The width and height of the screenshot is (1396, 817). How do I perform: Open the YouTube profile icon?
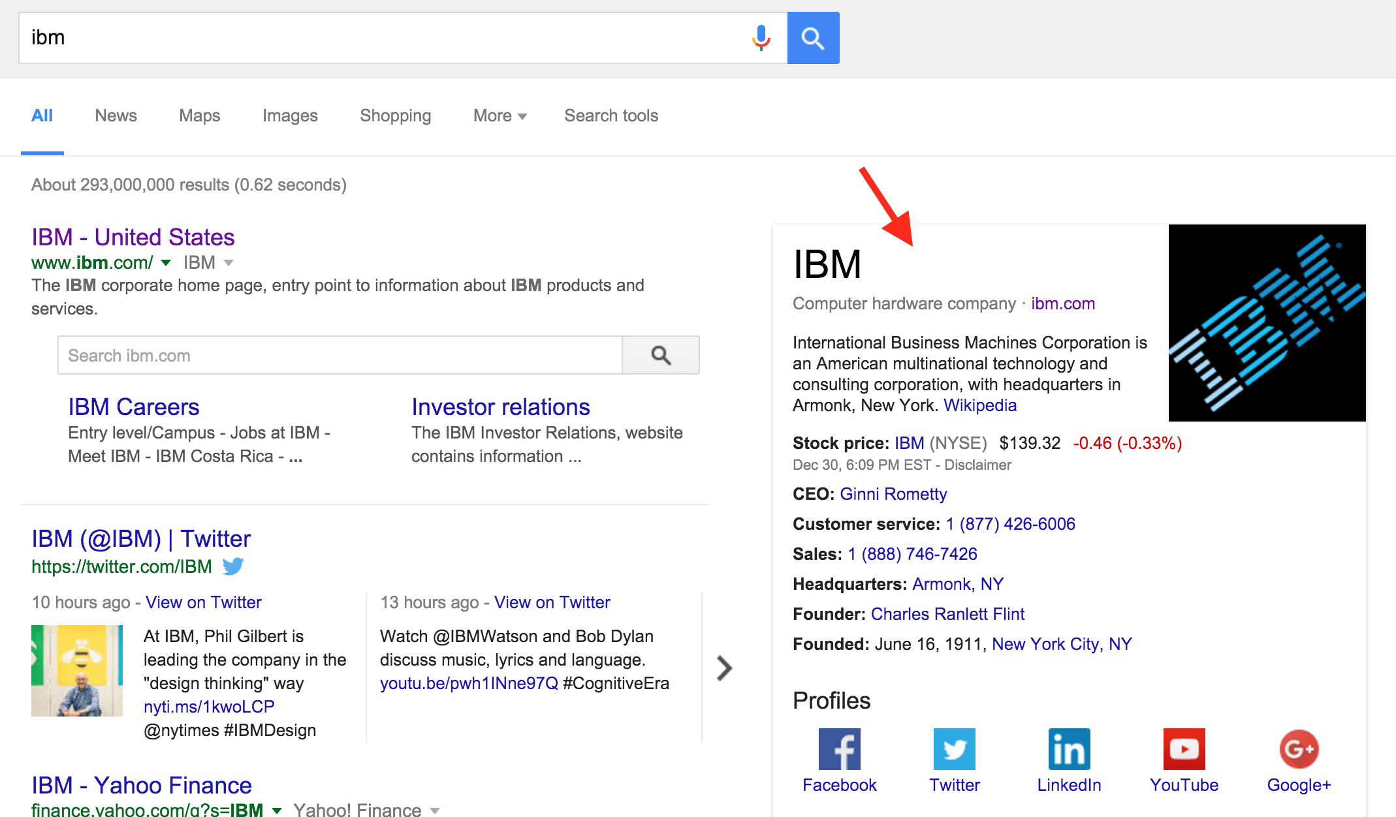(x=1184, y=749)
